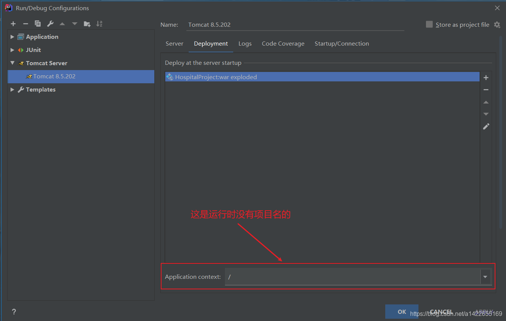Image resolution: width=506 pixels, height=321 pixels.
Task: Add deployment artifact with plus button
Action: tap(486, 78)
